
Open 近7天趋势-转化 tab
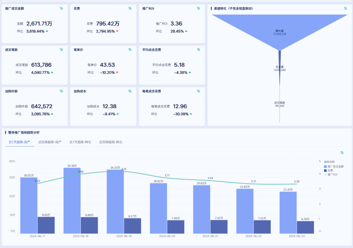point(80,142)
